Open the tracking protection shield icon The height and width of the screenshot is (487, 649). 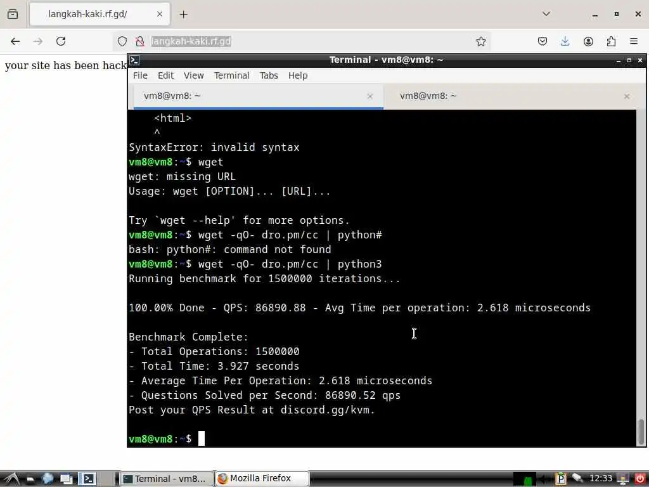tap(122, 41)
